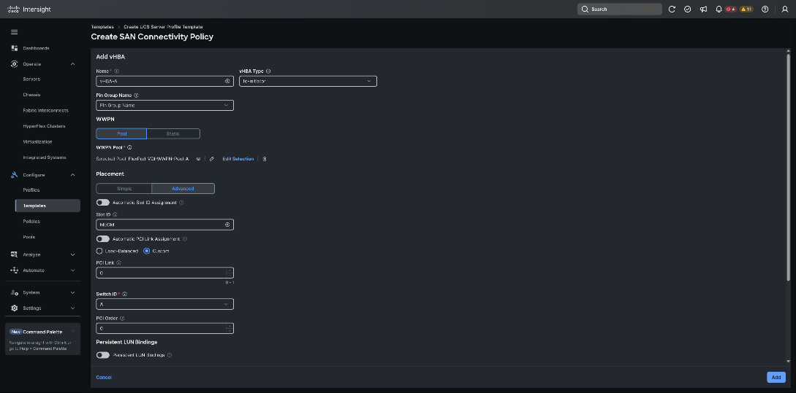This screenshot has height=393, width=796.
Task: Preview the selected WWPN pool with eye icon
Action: pyautogui.click(x=199, y=159)
